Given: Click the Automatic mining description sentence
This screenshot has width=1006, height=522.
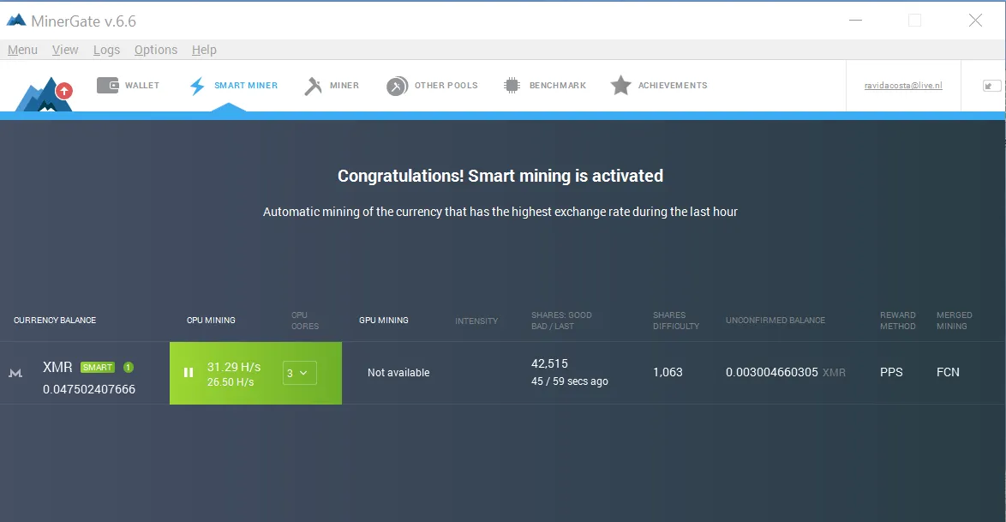Looking at the screenshot, I should point(500,212).
